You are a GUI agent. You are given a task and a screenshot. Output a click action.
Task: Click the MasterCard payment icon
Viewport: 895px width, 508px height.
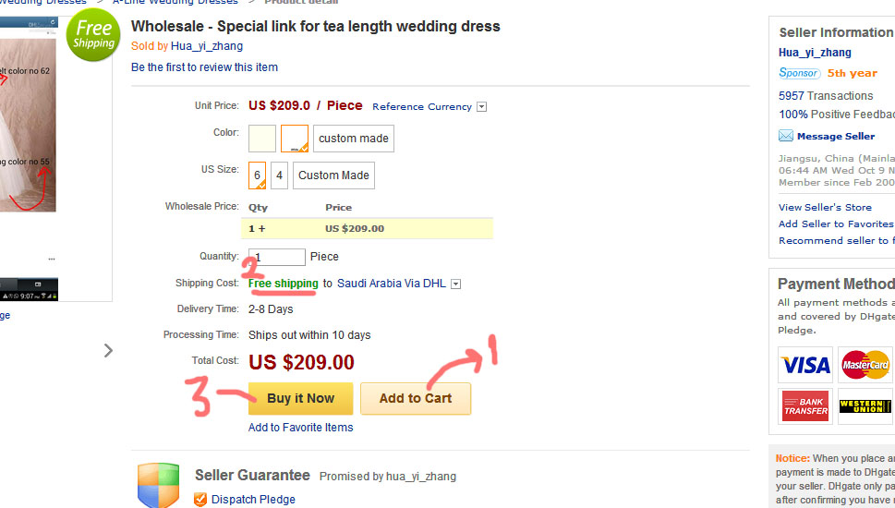pyautogui.click(x=865, y=365)
